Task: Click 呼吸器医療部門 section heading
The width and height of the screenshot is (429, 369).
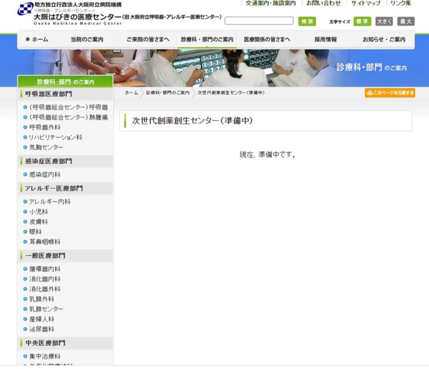Action: click(x=65, y=94)
